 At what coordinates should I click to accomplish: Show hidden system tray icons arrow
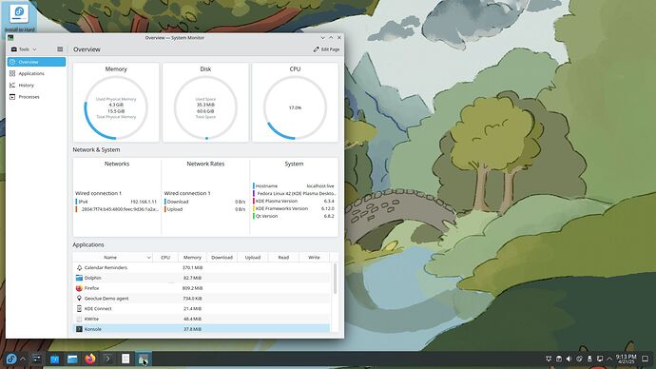609,359
